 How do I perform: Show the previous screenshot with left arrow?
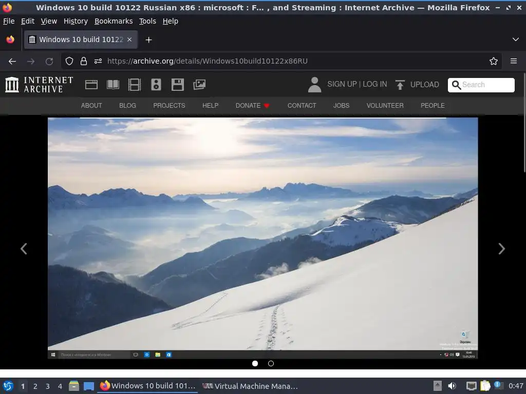tap(24, 249)
